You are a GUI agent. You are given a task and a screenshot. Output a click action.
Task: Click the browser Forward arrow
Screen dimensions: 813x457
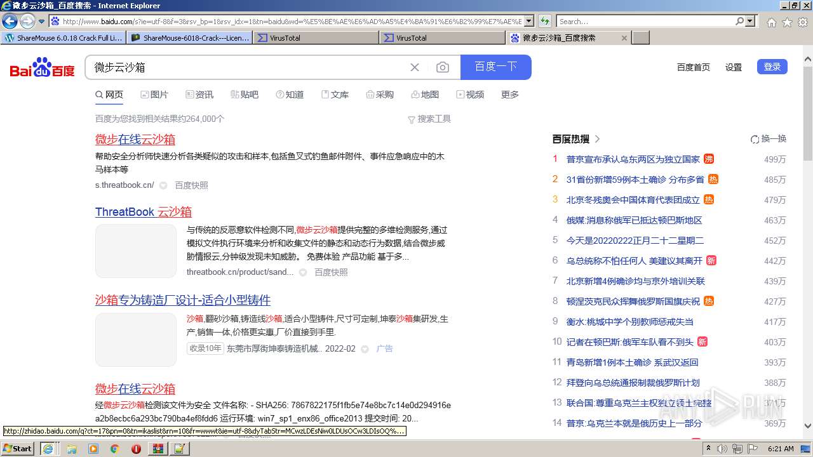point(27,21)
